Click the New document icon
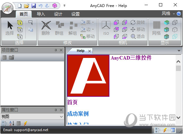 [x=20, y=6]
